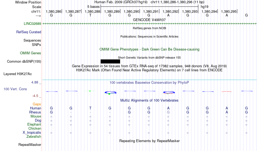Click Publications: Sequences in Scientific Articles title
The height and width of the screenshot is (151, 257).
(x=149, y=36)
